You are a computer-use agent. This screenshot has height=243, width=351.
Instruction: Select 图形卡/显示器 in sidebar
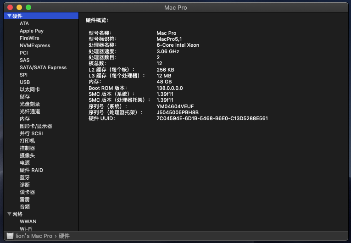click(36, 126)
